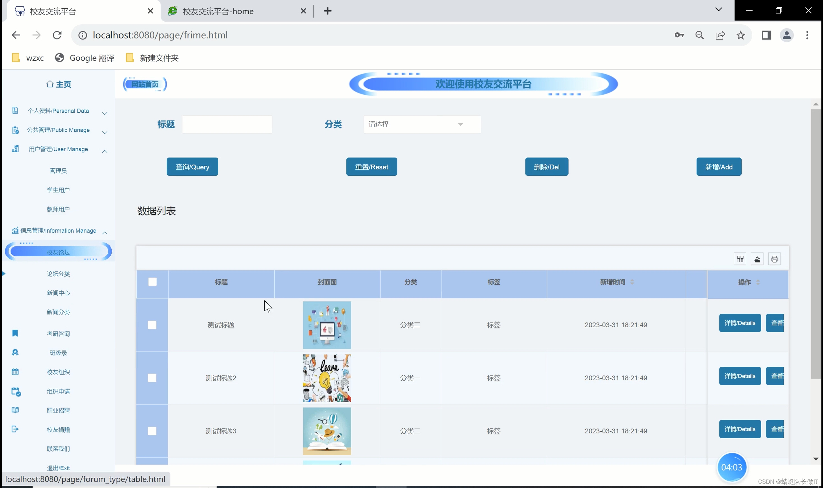
Task: Click the 查询/Query button
Action: (x=192, y=167)
